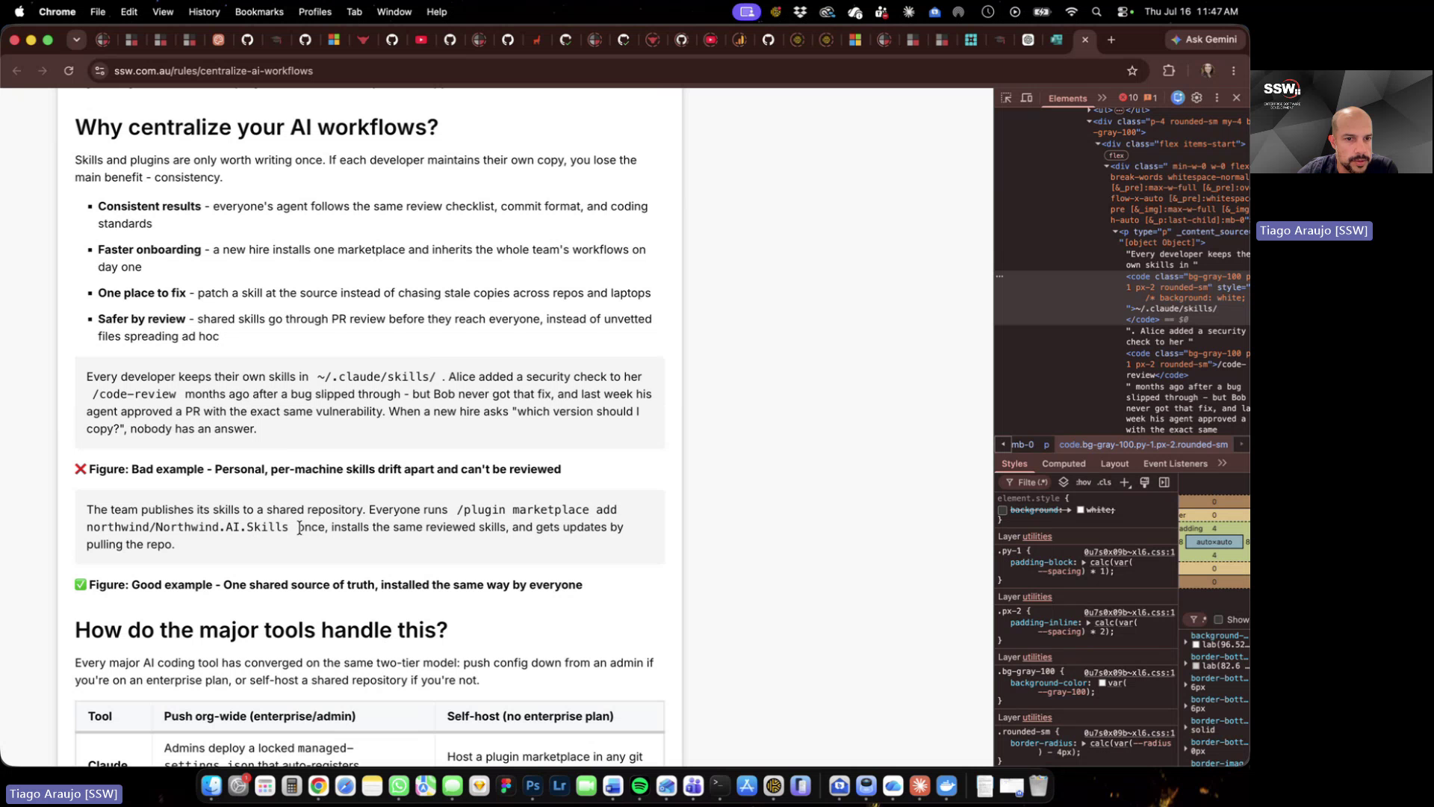Image resolution: width=1434 pixels, height=807 pixels.
Task: Launch Photoshop from the Dock
Action: click(x=533, y=786)
